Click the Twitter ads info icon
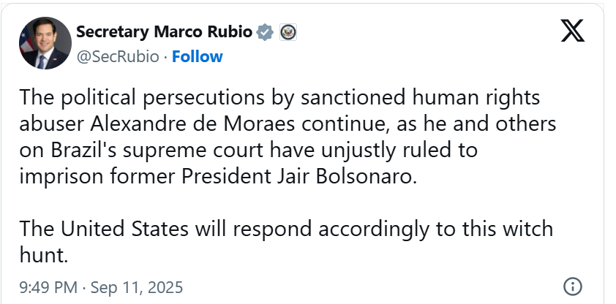The width and height of the screenshot is (616, 304). 572,286
